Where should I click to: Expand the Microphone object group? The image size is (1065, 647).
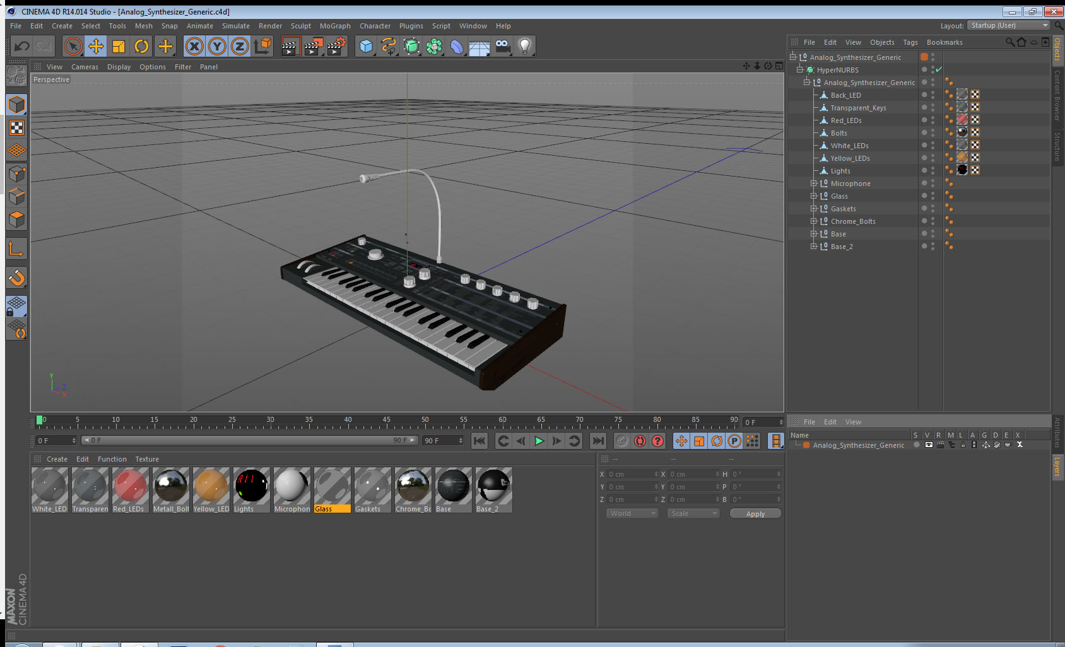click(814, 184)
